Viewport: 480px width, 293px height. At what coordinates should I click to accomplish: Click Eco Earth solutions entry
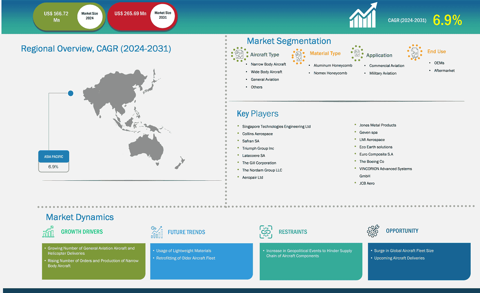click(376, 147)
